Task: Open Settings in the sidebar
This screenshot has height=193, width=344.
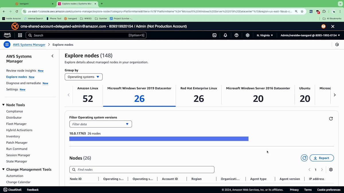Action: [12, 89]
